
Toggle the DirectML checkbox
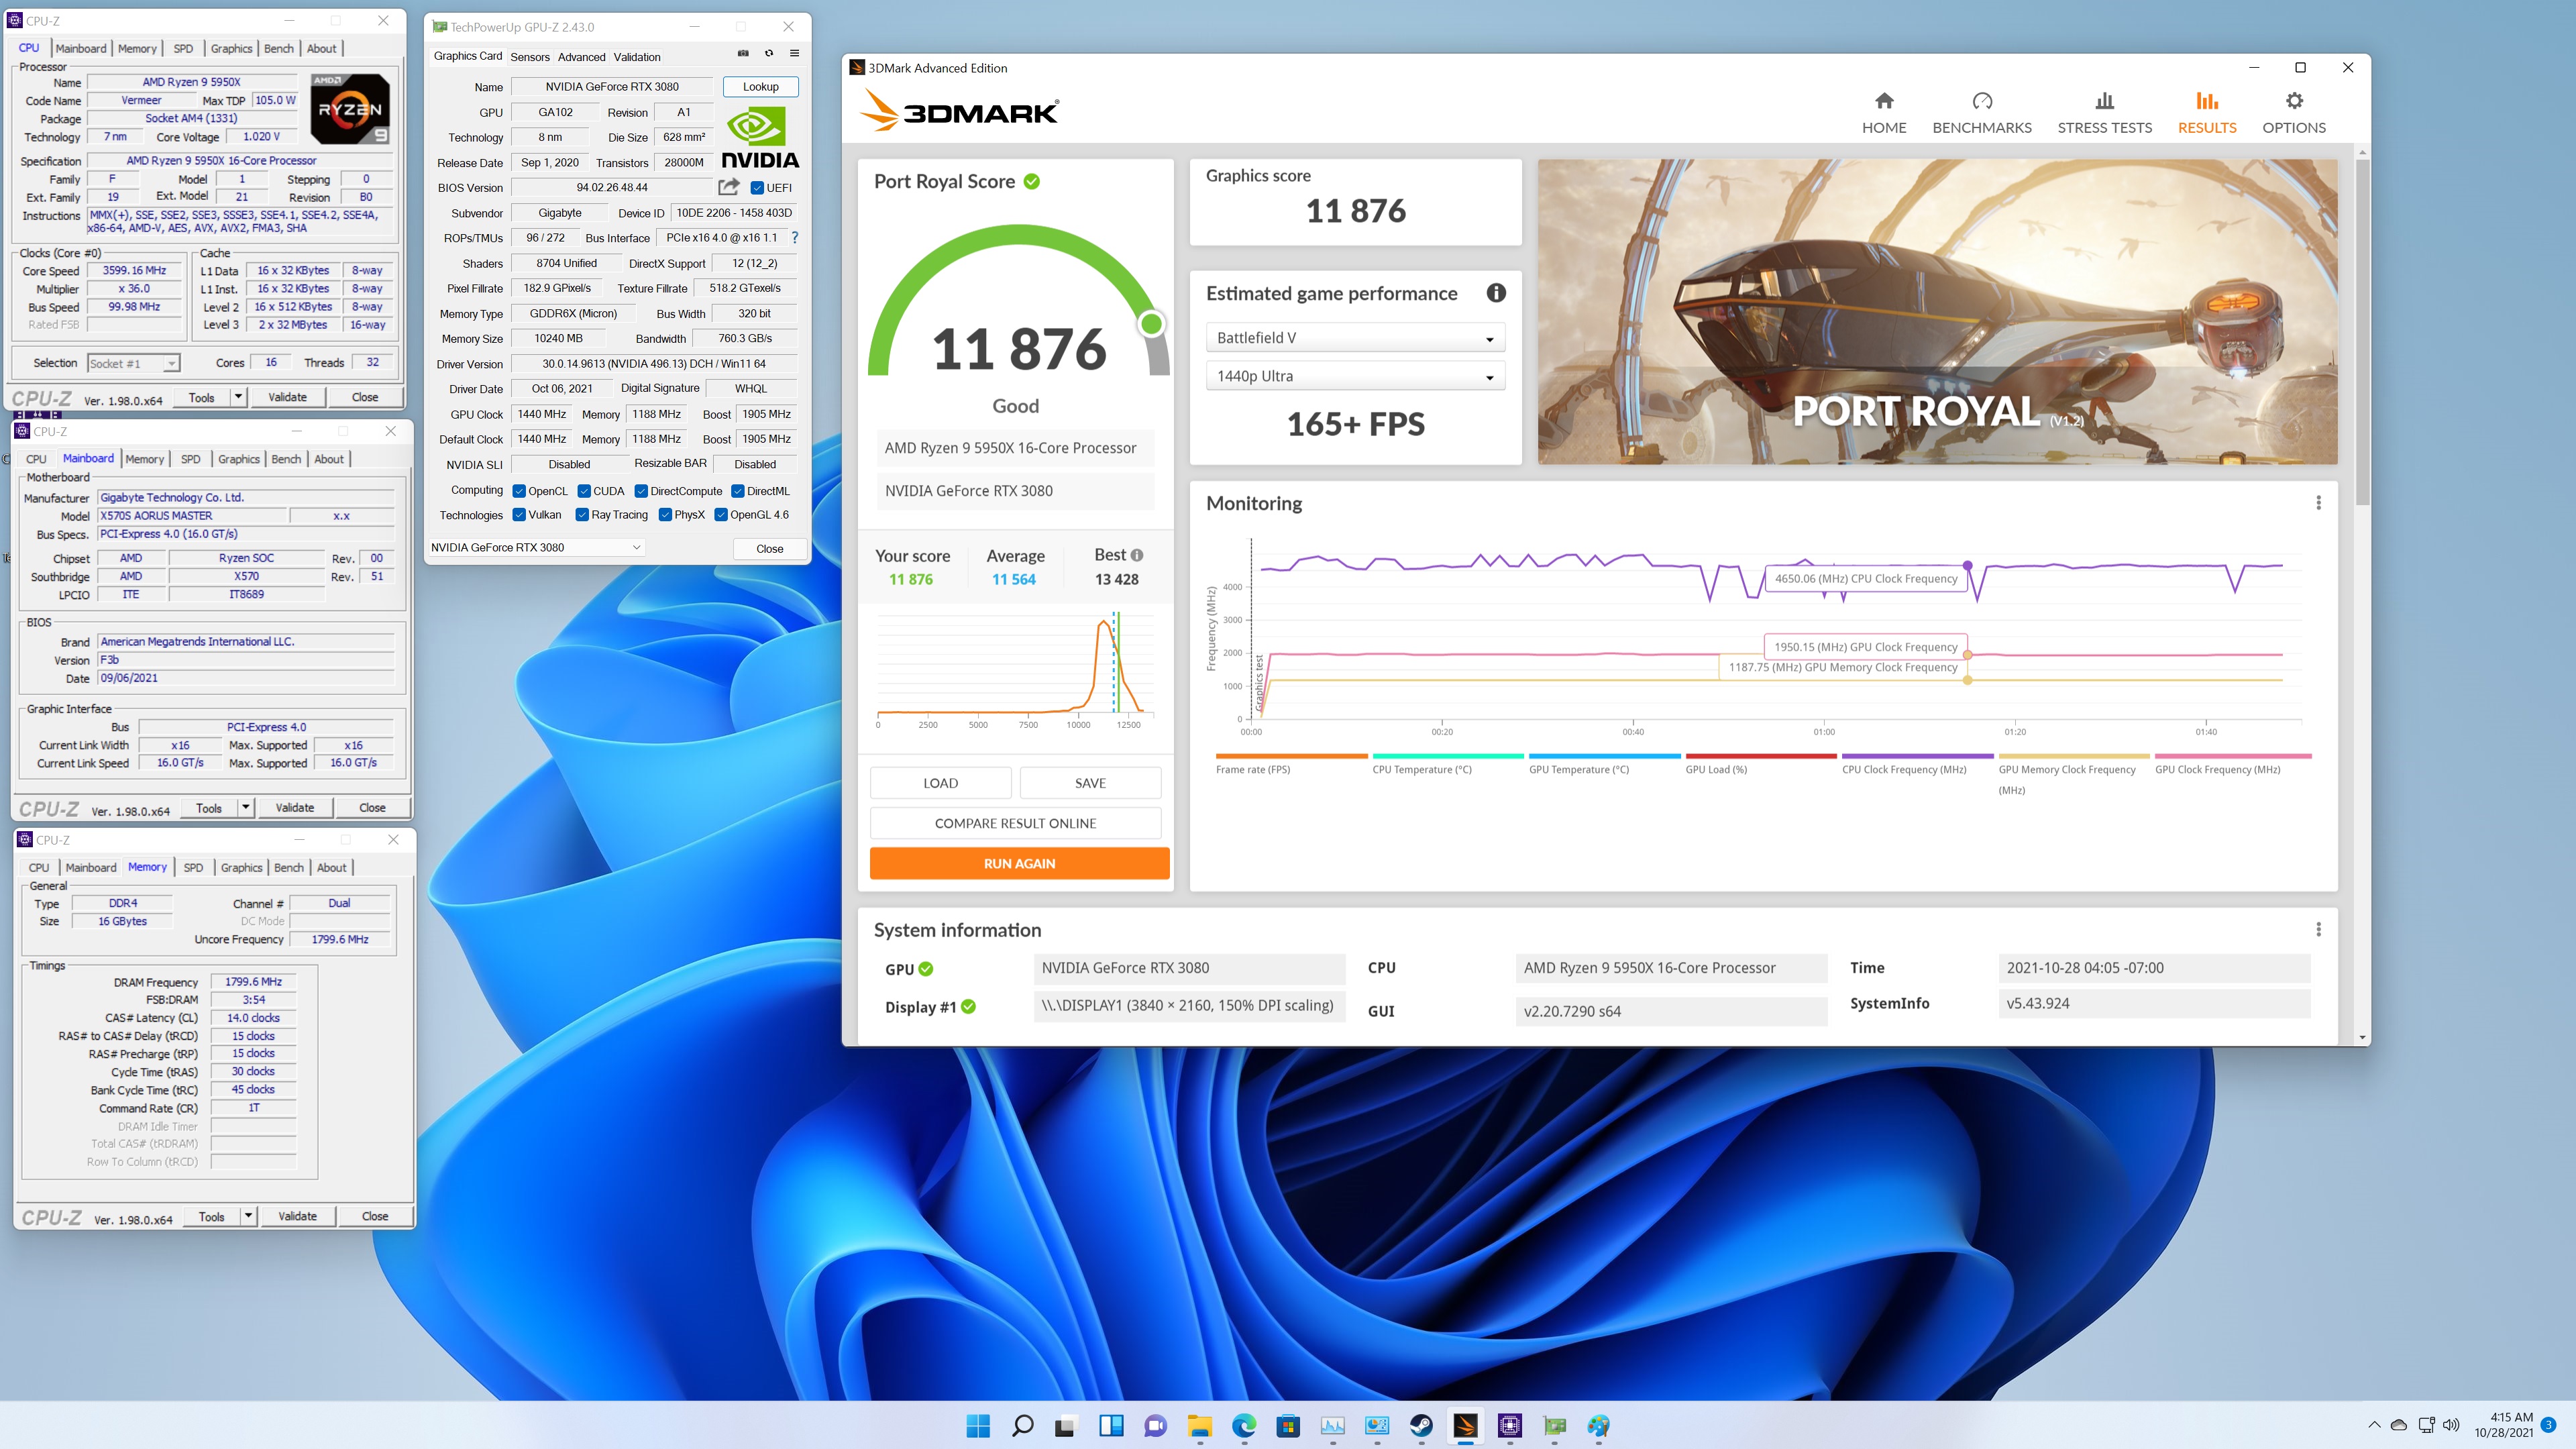738,491
